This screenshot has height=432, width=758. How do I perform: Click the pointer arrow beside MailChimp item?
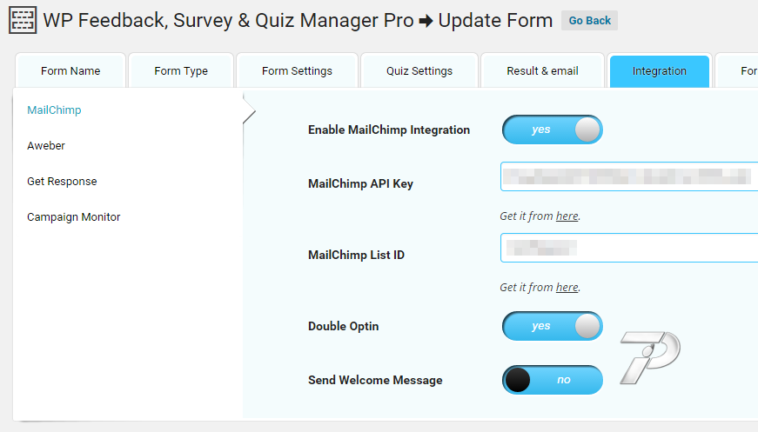(249, 111)
